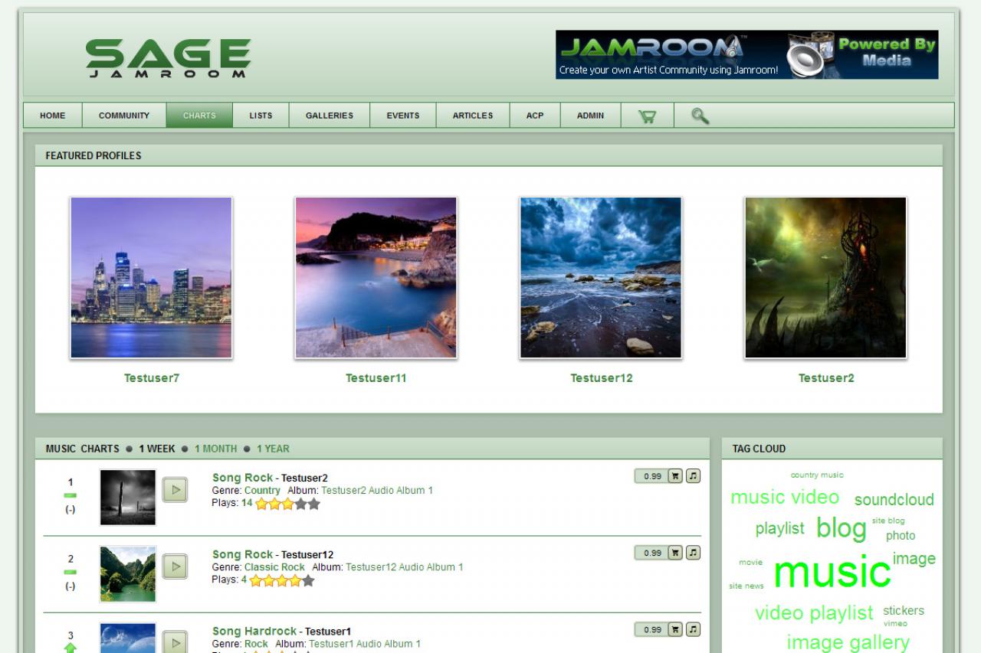This screenshot has height=653, width=981.
Task: Switch music charts to 1 Year
Action: coord(273,449)
